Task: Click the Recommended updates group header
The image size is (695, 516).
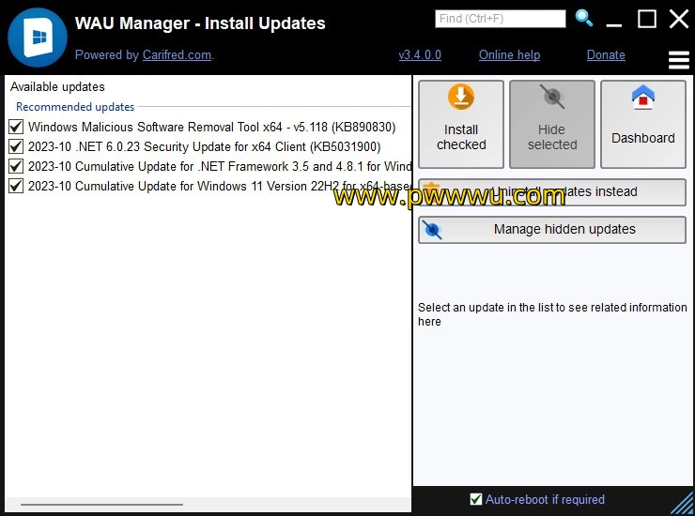Action: tap(75, 107)
